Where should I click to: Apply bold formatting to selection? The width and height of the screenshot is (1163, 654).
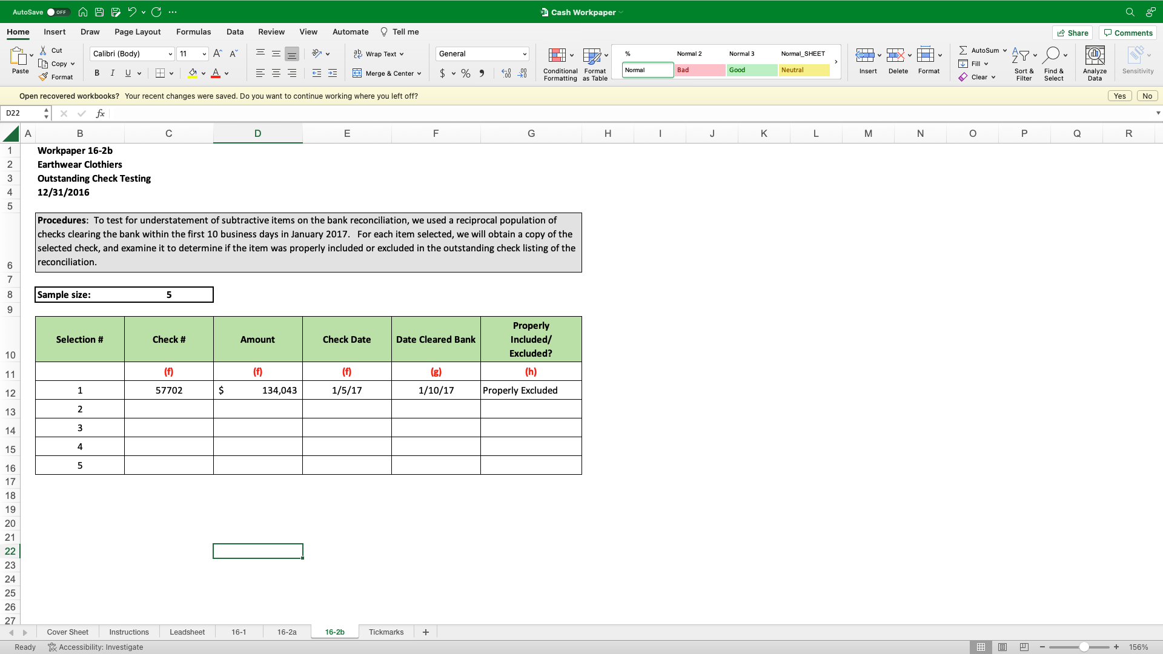[x=96, y=73]
